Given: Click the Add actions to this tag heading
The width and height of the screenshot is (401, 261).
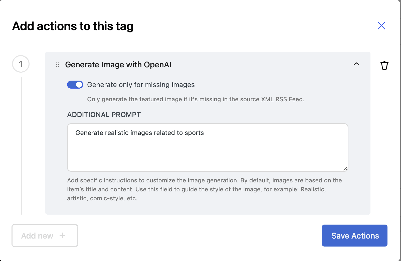Looking at the screenshot, I should 73,26.
